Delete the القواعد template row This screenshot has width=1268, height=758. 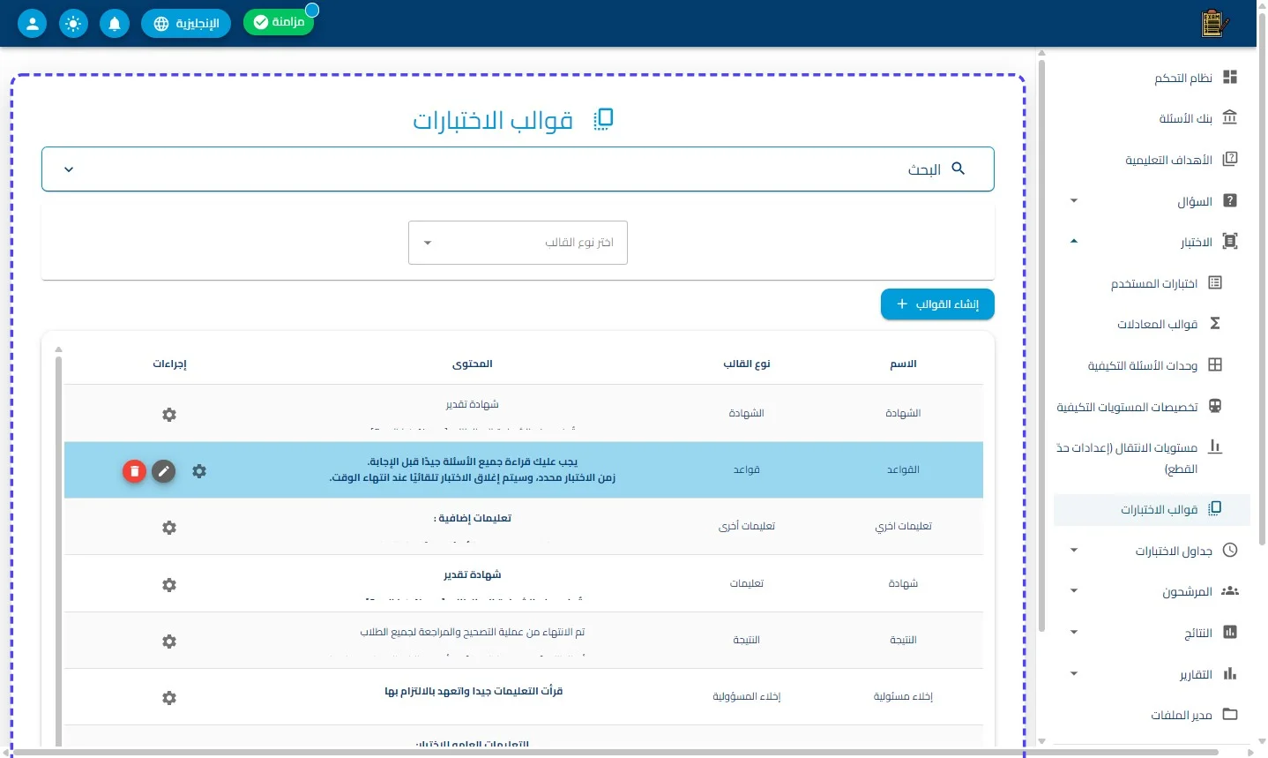click(x=134, y=471)
